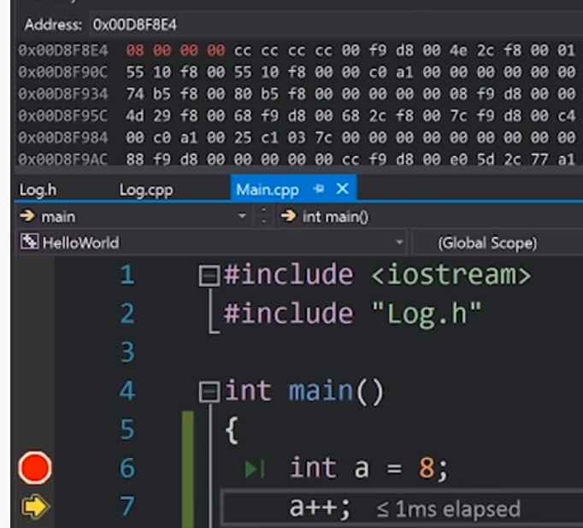This screenshot has width=583, height=528.
Task: Click memory row address 0x00D8F8E4
Action: click(63, 50)
